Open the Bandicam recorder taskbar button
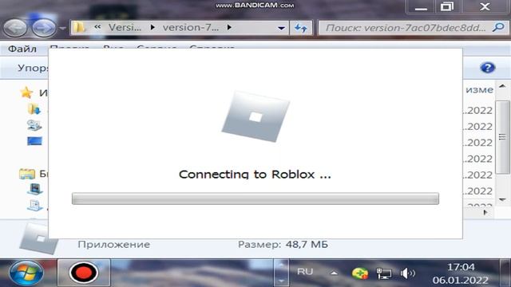The width and height of the screenshot is (511, 287). point(84,273)
